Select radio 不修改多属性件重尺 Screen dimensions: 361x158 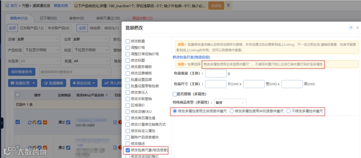(x=288, y=111)
